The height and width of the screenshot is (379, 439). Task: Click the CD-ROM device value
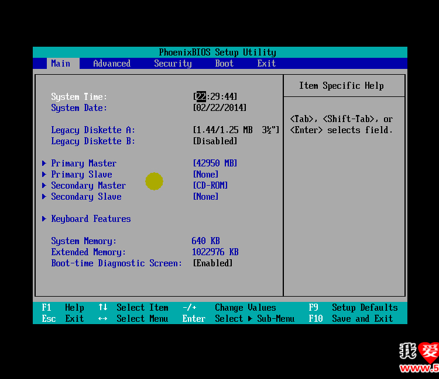[210, 186]
